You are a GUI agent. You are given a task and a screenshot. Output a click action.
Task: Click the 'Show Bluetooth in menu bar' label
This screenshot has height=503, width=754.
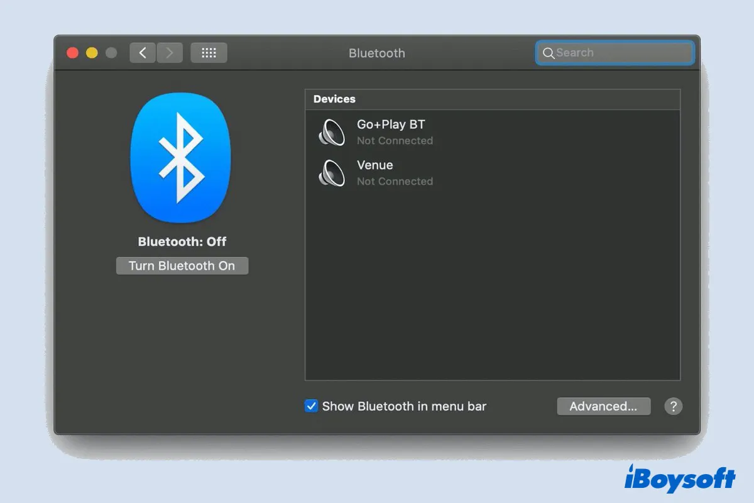[404, 406]
